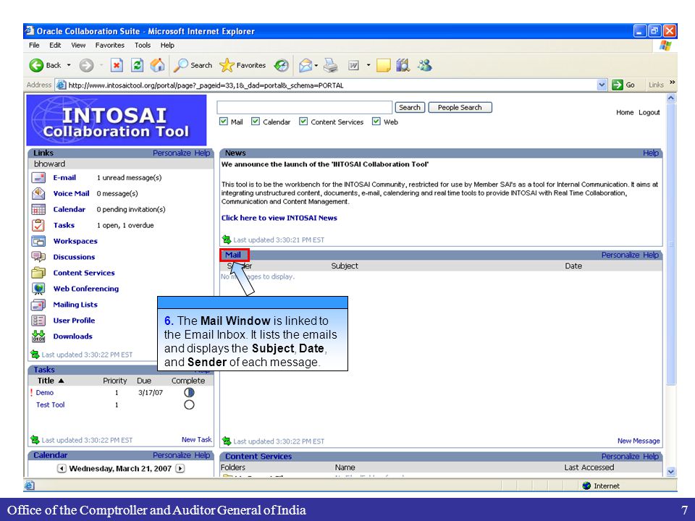
Task: Open the History icon in toolbar
Action: tap(281, 66)
